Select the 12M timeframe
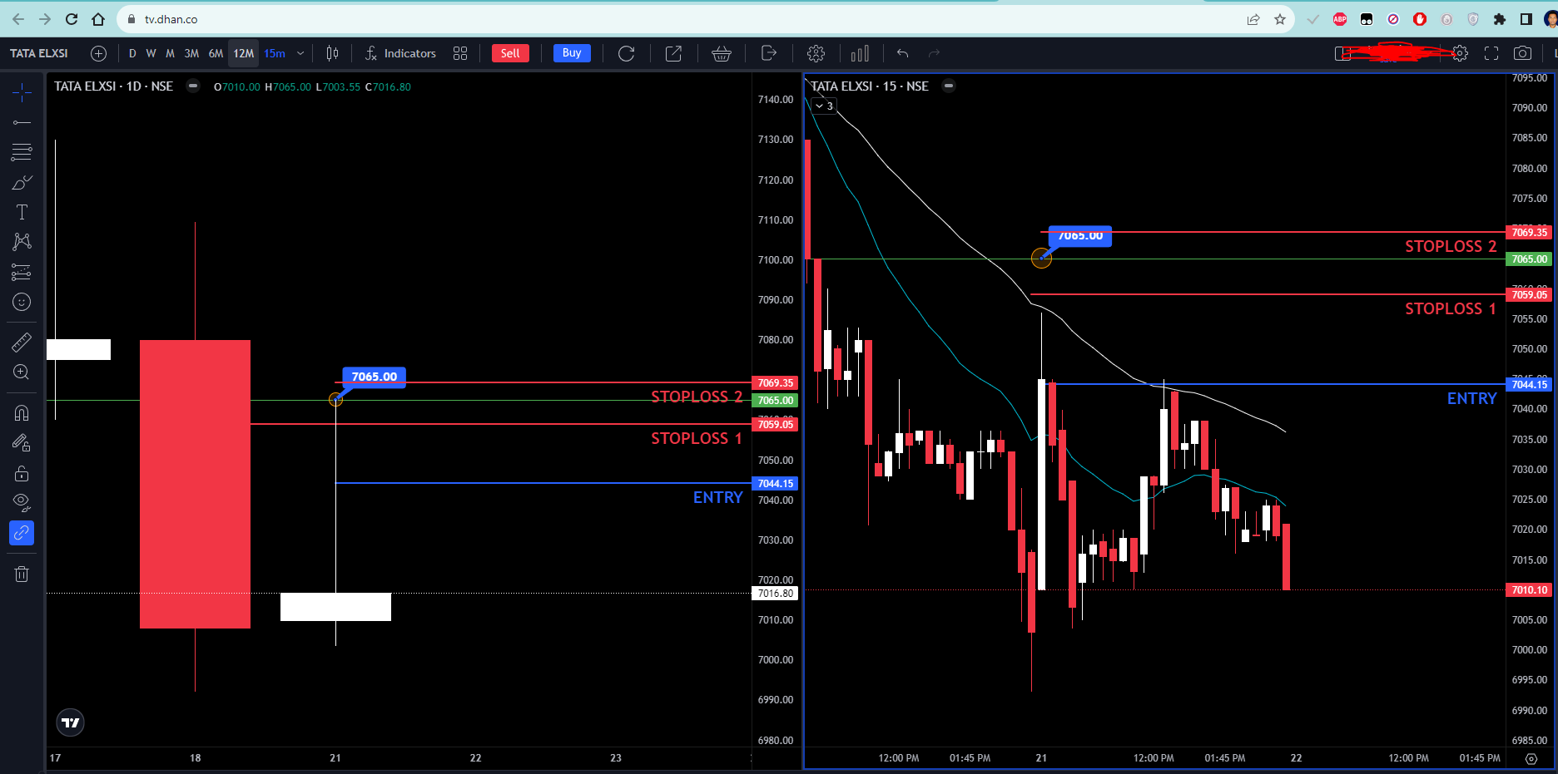This screenshot has width=1558, height=774. pos(243,53)
